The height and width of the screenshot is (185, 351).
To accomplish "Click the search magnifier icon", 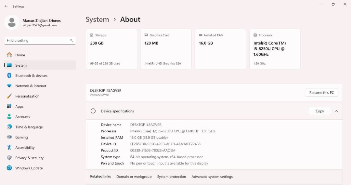I will (71, 40).
